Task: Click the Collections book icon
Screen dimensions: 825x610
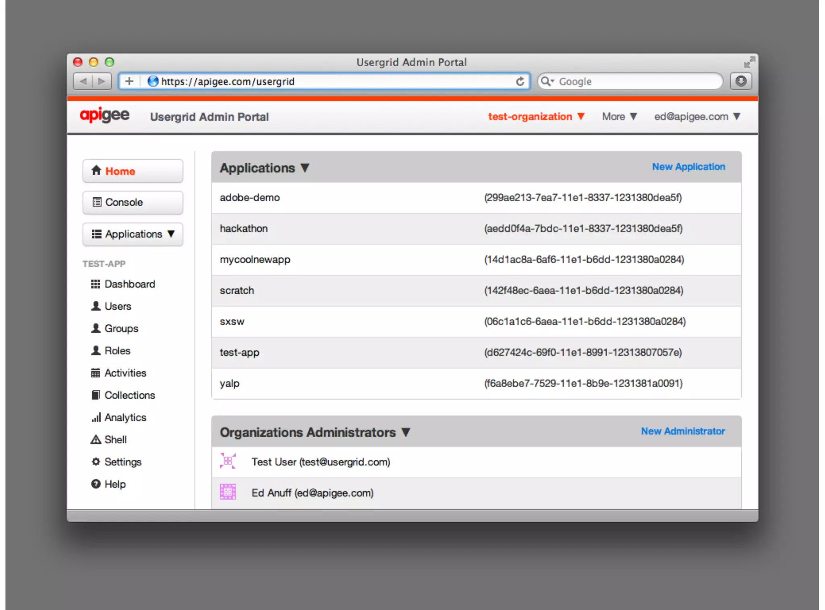Action: [95, 395]
